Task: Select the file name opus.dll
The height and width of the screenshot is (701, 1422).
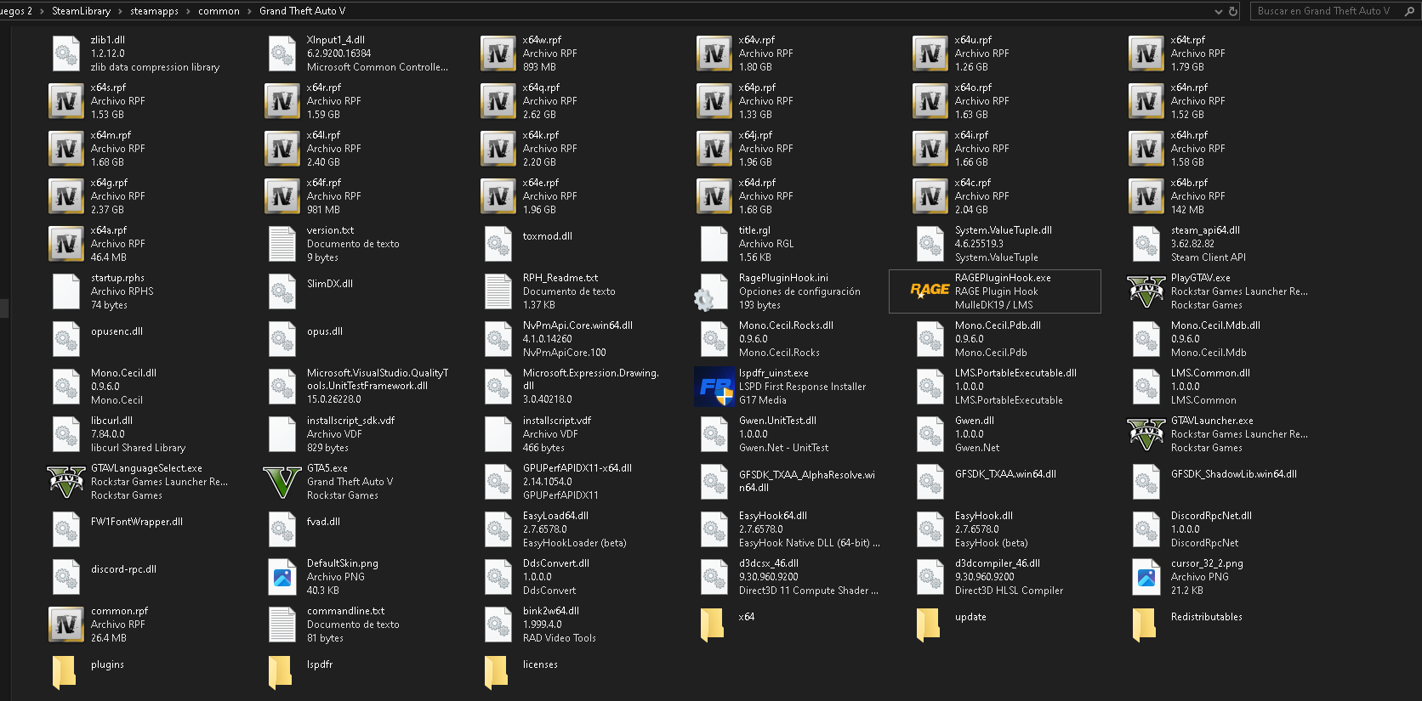Action: (324, 331)
